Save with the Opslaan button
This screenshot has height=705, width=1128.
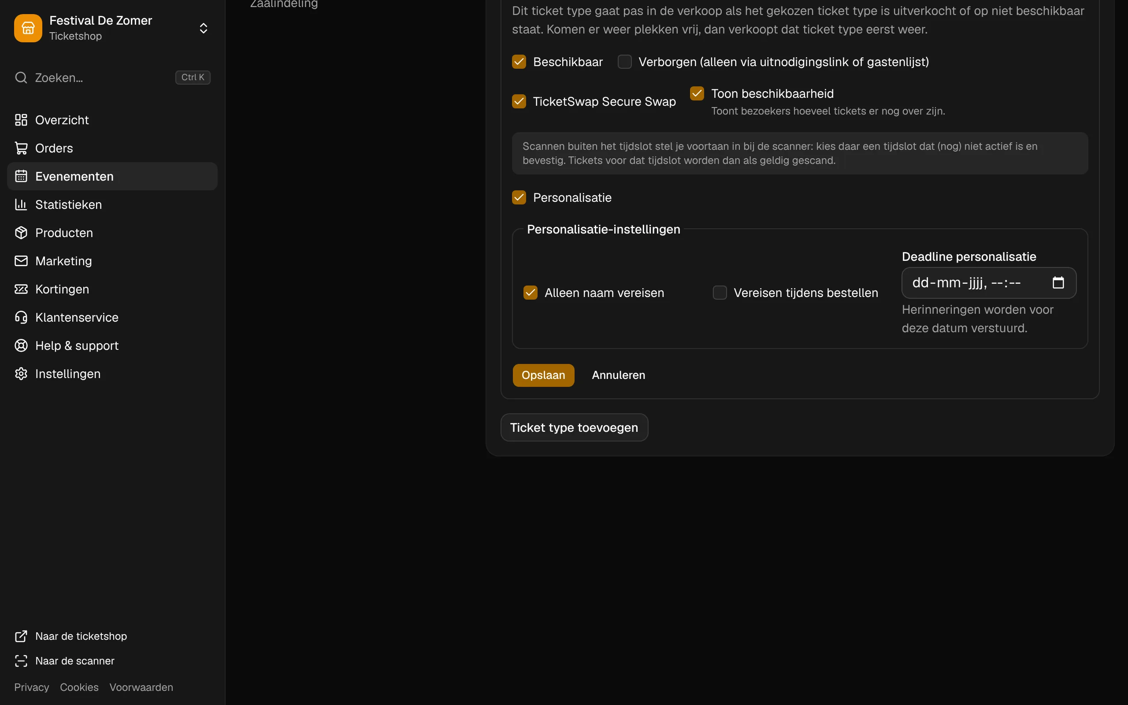coord(543,375)
